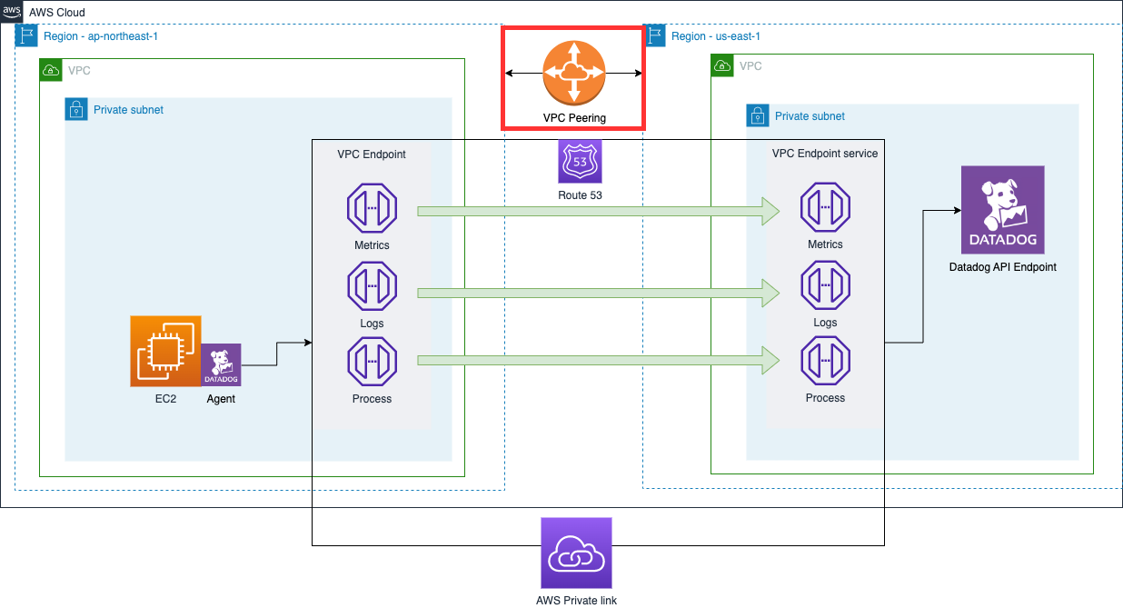1123x608 pixels.
Task: Select the Route 53 icon
Action: point(579,162)
